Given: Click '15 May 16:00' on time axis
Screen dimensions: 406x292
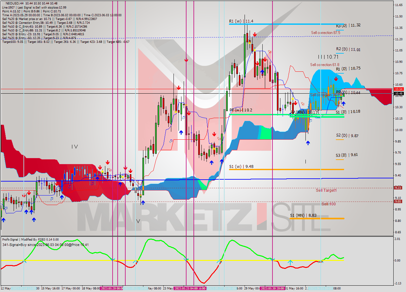Looking at the screenshot, I should (x=50, y=289).
